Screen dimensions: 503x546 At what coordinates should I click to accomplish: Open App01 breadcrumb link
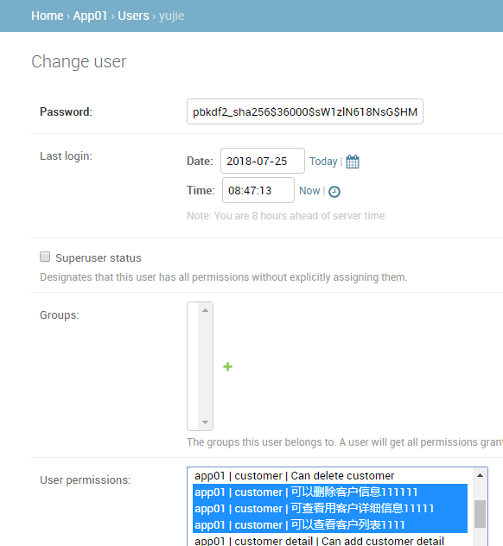(90, 16)
